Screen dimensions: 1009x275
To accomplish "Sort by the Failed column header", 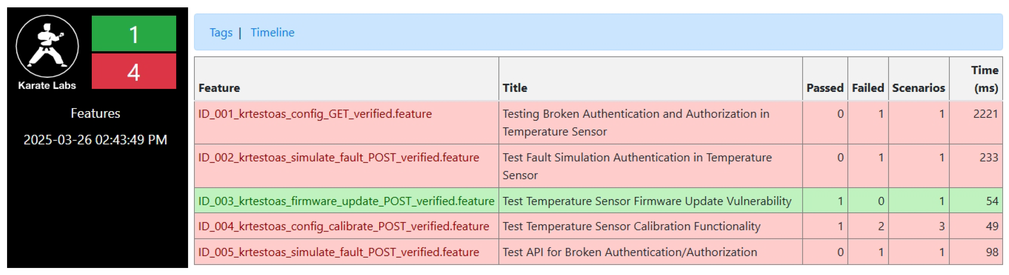I will 868,88.
